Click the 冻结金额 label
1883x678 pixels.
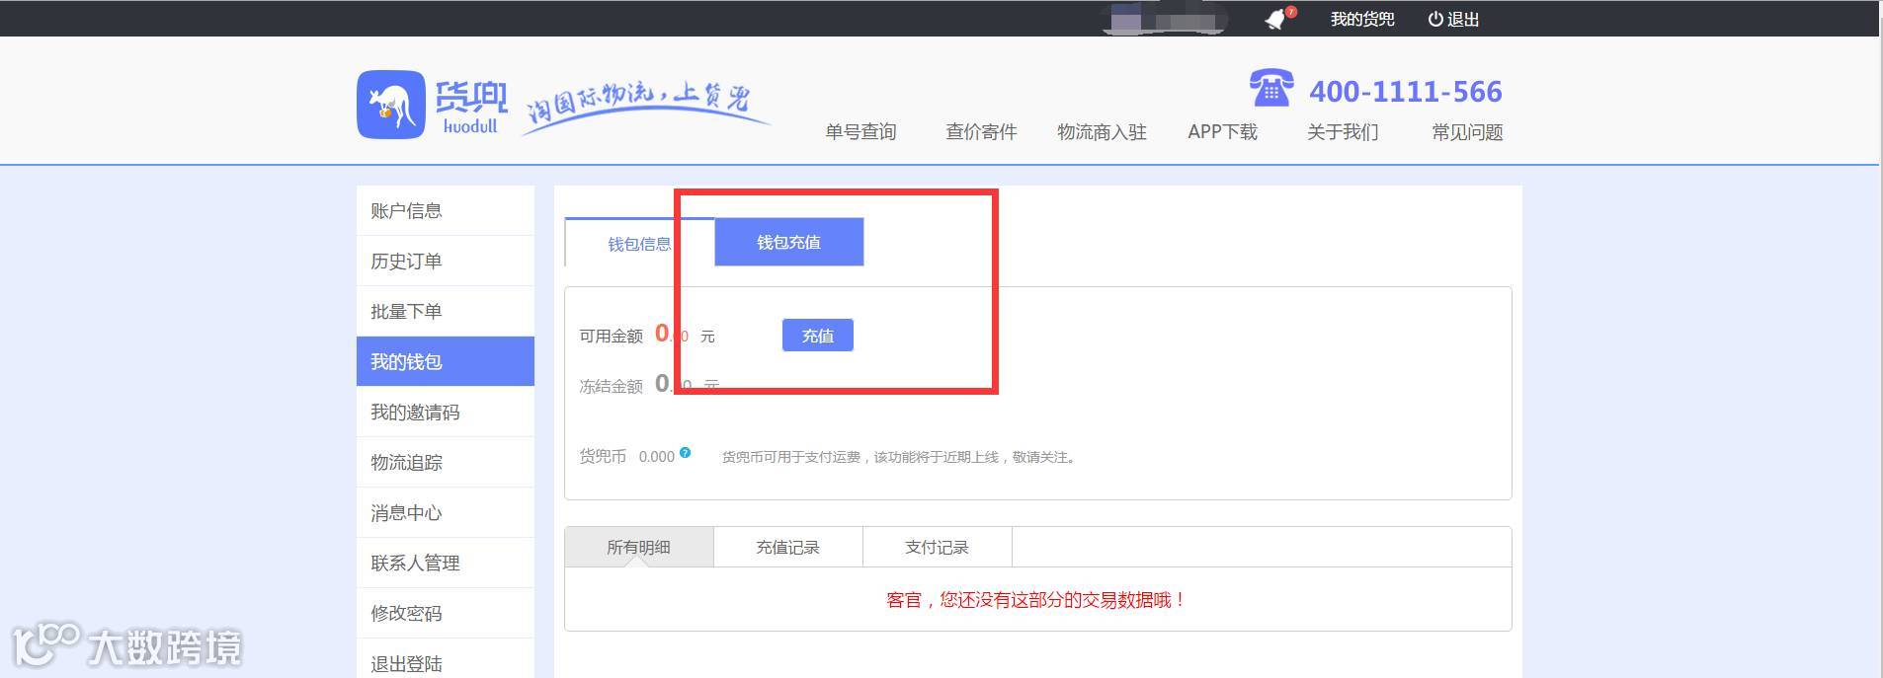(x=611, y=387)
